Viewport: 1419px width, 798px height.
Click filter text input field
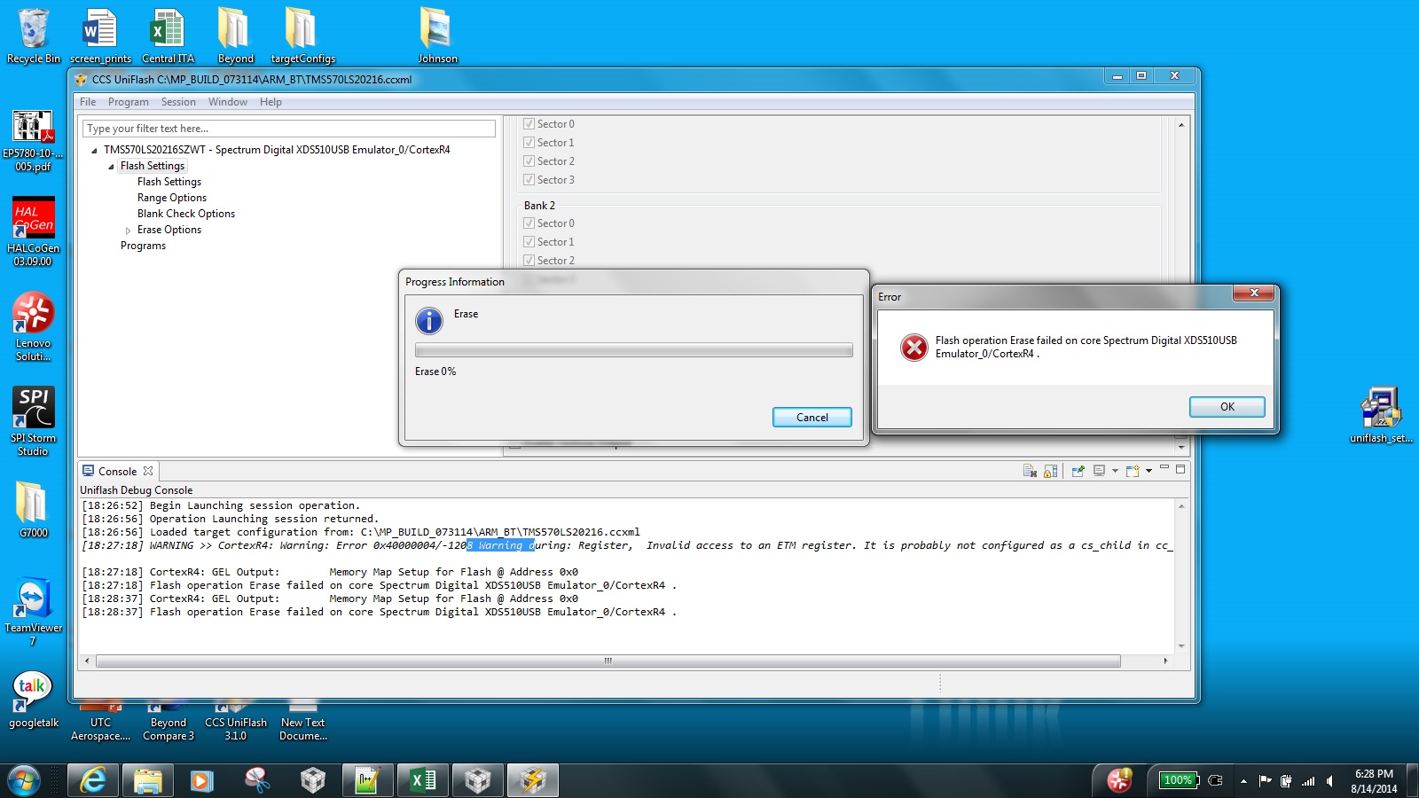coord(289,129)
